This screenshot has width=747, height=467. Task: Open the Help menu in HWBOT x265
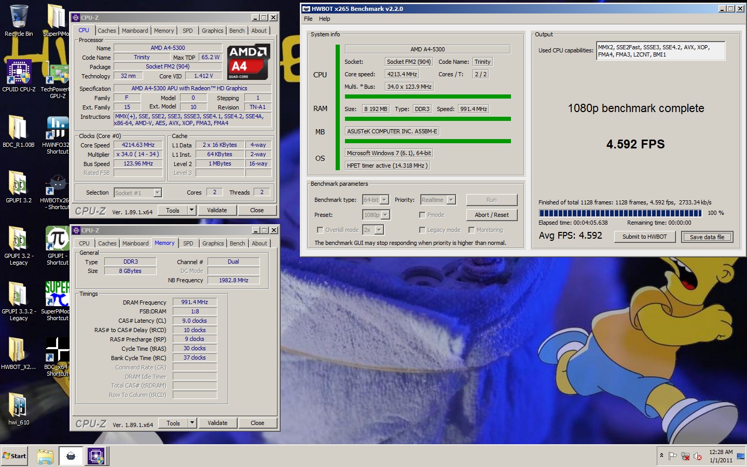click(325, 19)
